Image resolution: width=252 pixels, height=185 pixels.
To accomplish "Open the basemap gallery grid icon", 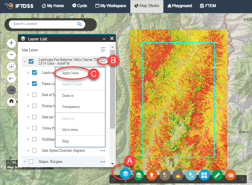I will point(204,175).
